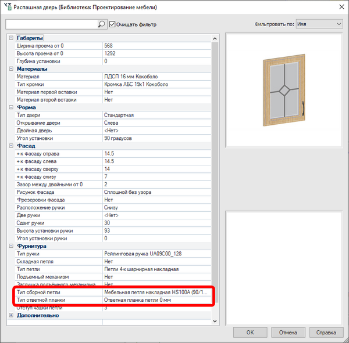
Task: Collapse the "Форма" section
Action: [11, 107]
